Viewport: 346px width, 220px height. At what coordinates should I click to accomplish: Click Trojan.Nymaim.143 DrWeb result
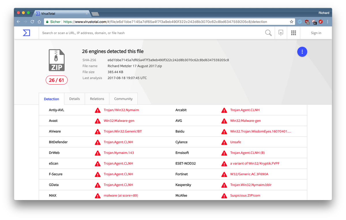119,153
